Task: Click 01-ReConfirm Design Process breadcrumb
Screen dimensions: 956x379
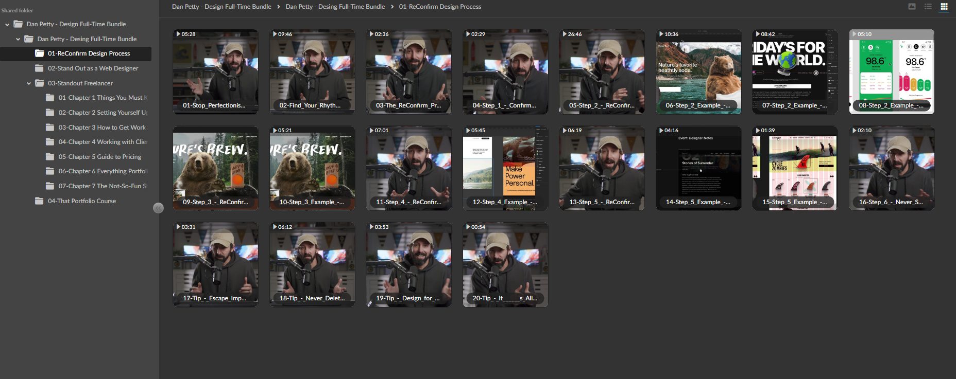Action: click(x=440, y=7)
